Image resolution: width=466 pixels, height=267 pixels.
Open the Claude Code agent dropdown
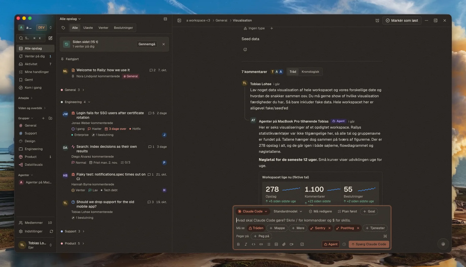coord(253,211)
